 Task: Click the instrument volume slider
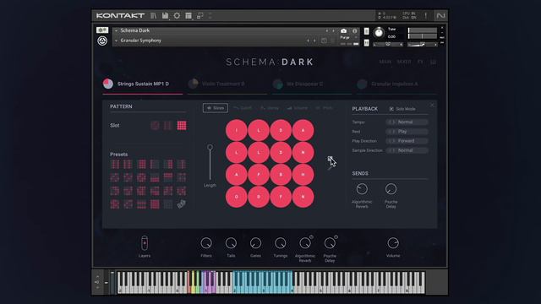click(423, 45)
